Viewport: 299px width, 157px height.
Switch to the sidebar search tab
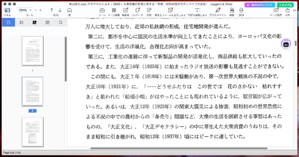coord(61,22)
